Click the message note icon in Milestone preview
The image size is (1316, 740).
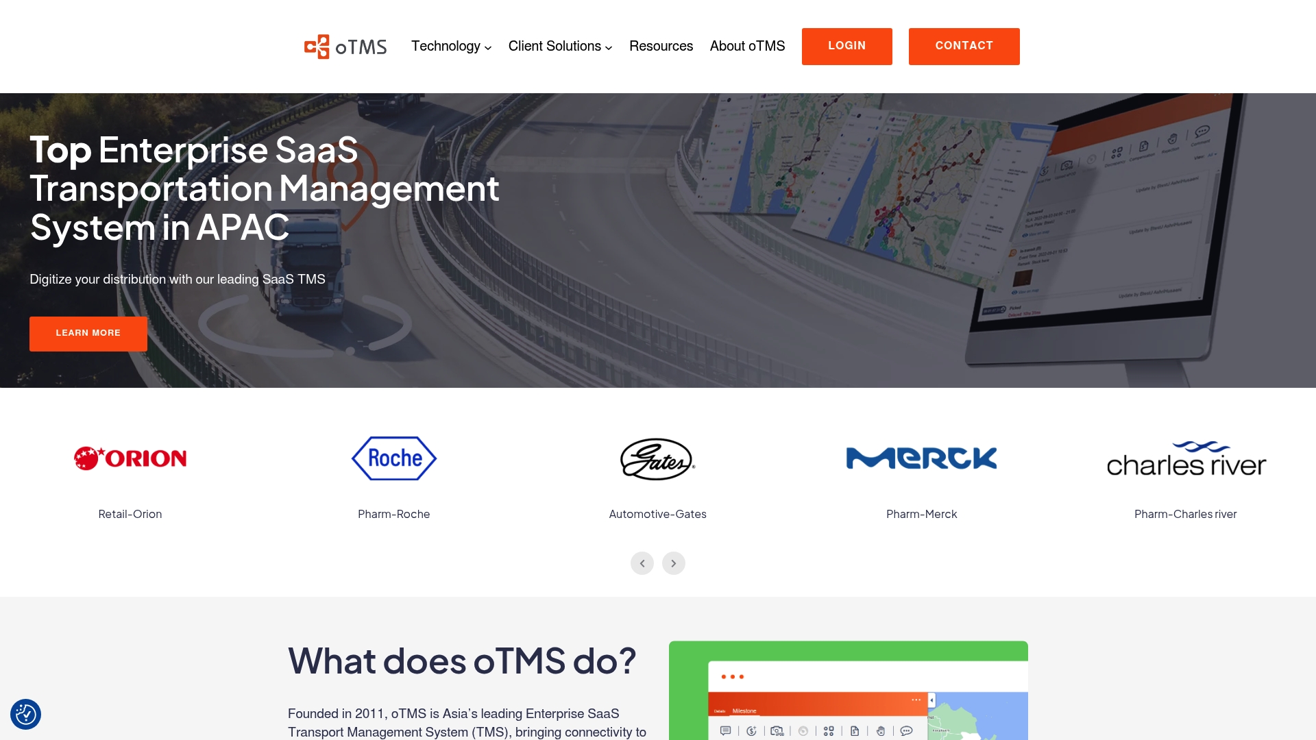click(726, 731)
